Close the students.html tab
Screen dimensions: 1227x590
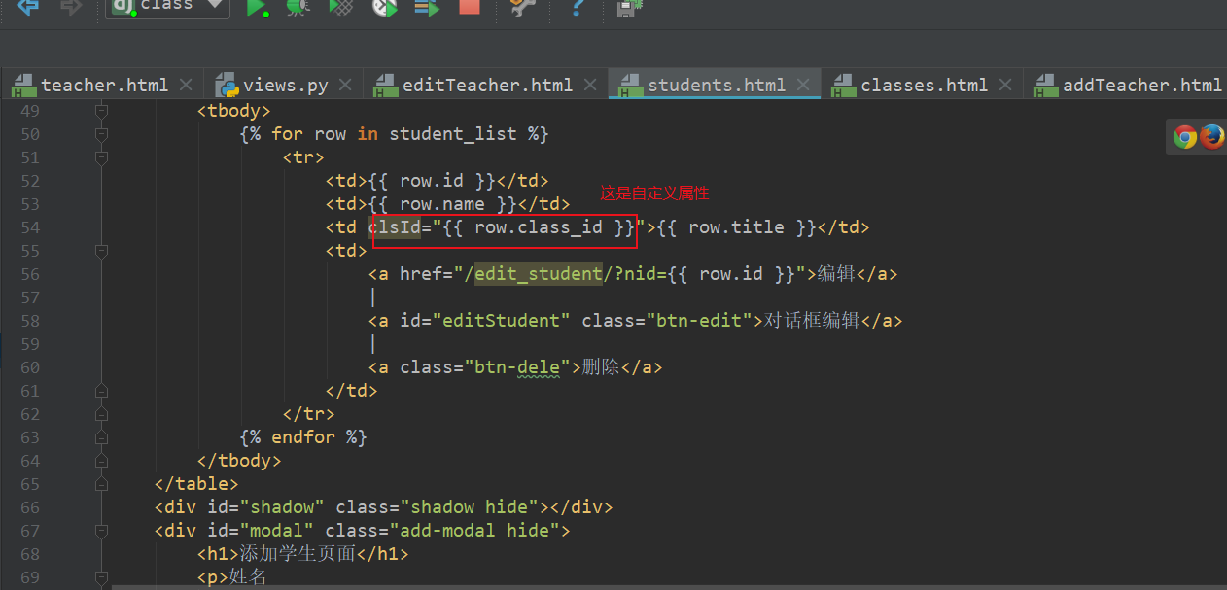tap(803, 85)
